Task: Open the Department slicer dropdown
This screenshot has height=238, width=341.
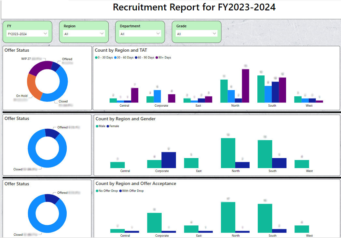Action: 140,34
